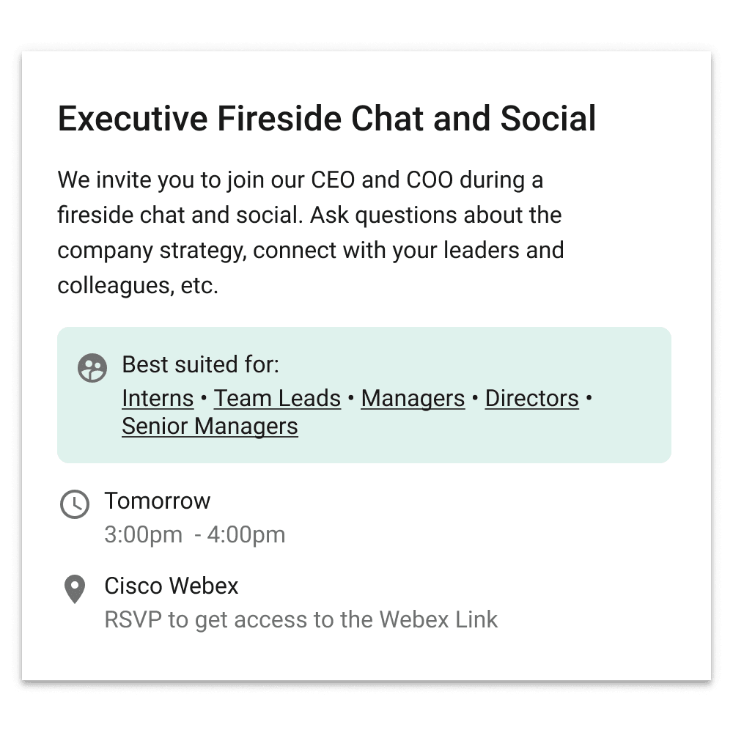This screenshot has height=733, width=733.
Task: Click the audience group icon beside Best suited for
Action: (92, 367)
